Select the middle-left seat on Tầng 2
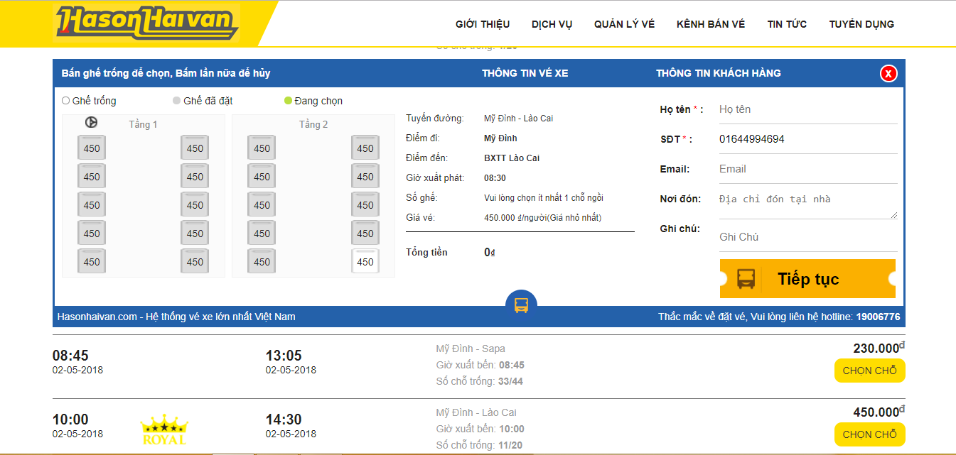956x455 pixels. coord(262,205)
